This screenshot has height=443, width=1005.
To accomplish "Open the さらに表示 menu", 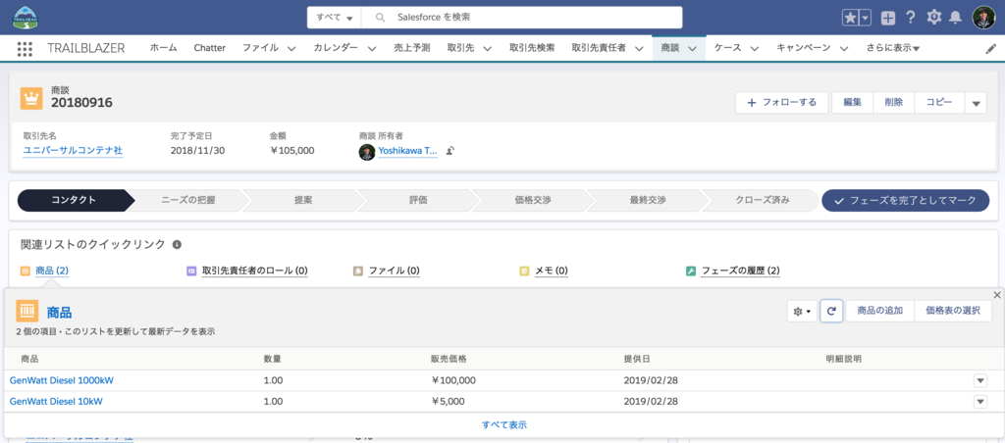I will click(x=893, y=48).
